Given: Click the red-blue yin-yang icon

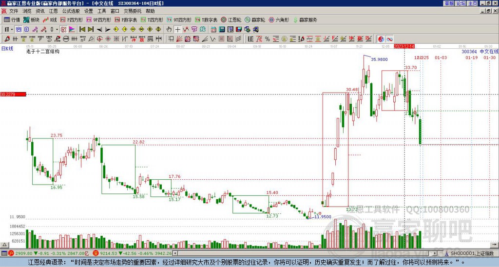Looking at the screenshot, I should pos(381,39).
